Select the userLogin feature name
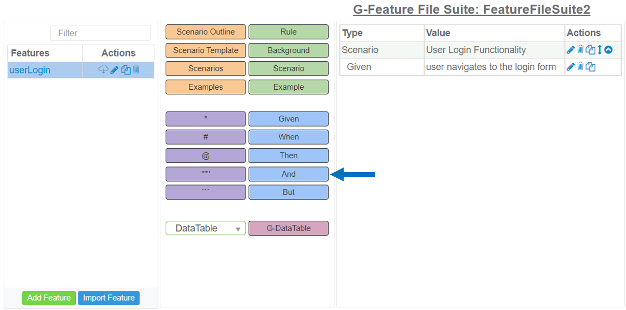The image size is (626, 310). pos(30,70)
